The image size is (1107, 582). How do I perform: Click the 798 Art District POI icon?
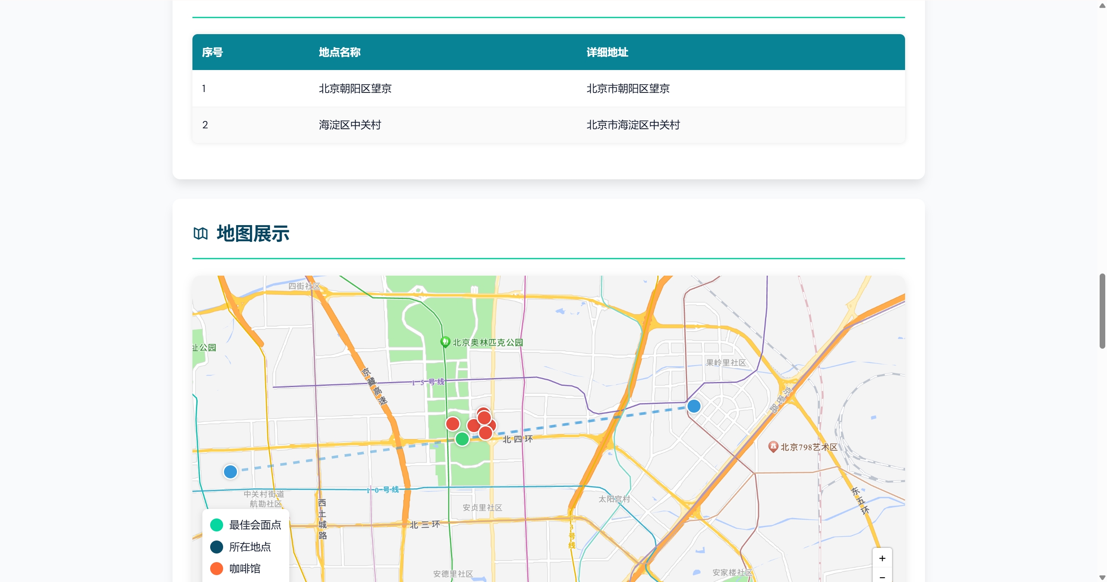coord(773,446)
